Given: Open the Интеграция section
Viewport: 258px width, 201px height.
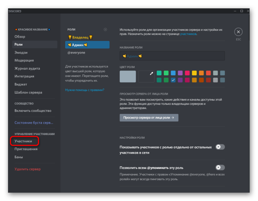Looking at the screenshot, I should 35,76.
